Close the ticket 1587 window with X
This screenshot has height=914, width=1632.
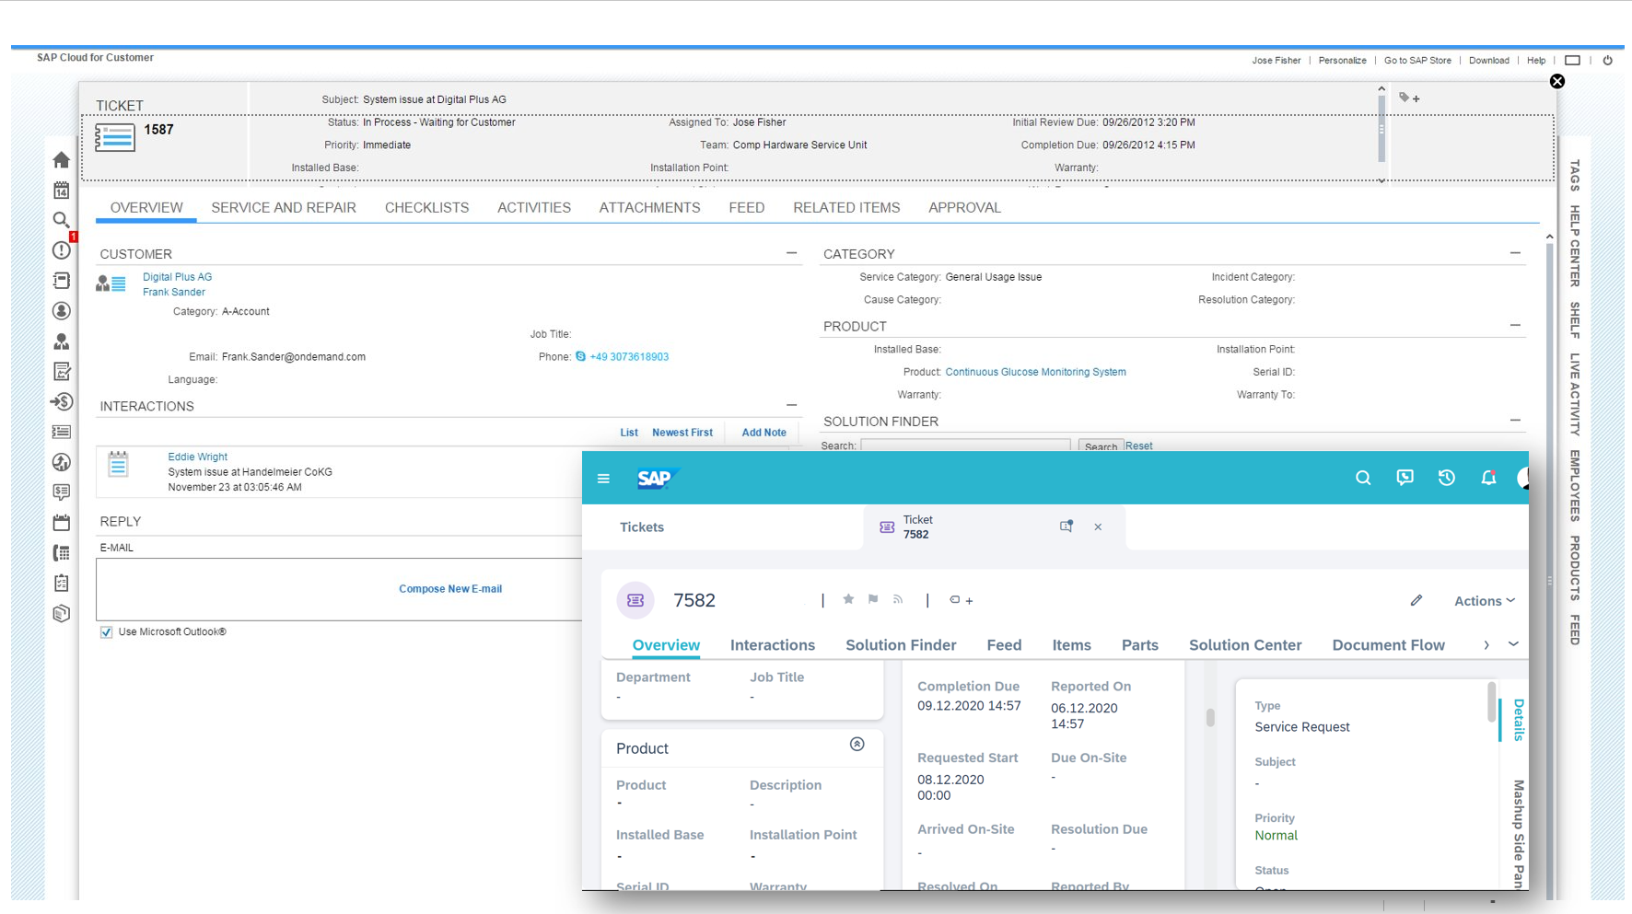point(1557,81)
